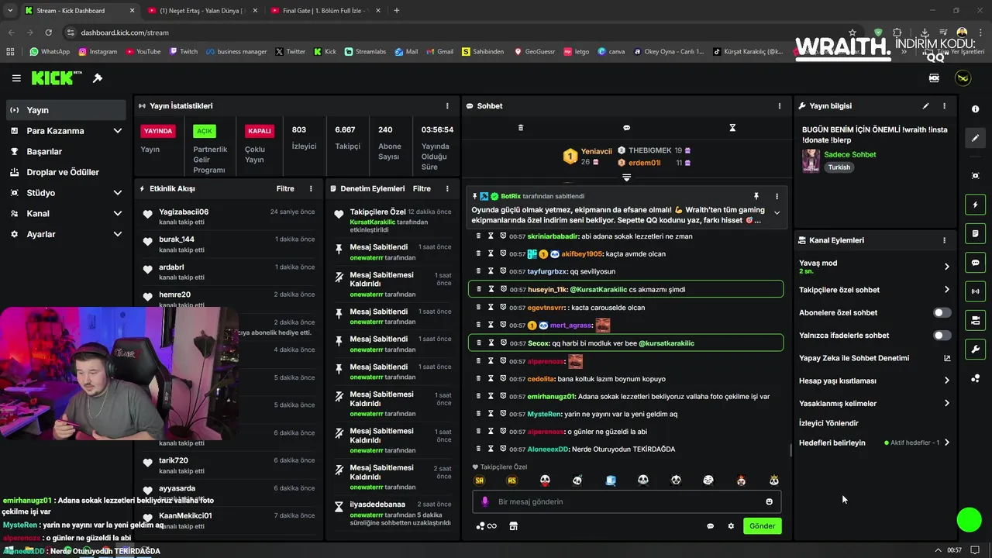Click the pencil icon in right sidebar

pyautogui.click(x=975, y=138)
